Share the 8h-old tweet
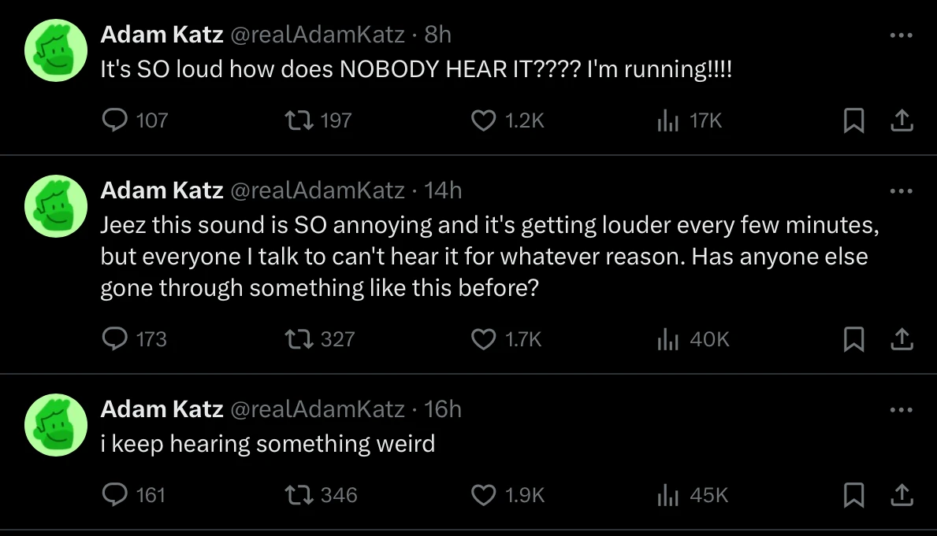 [x=901, y=120]
